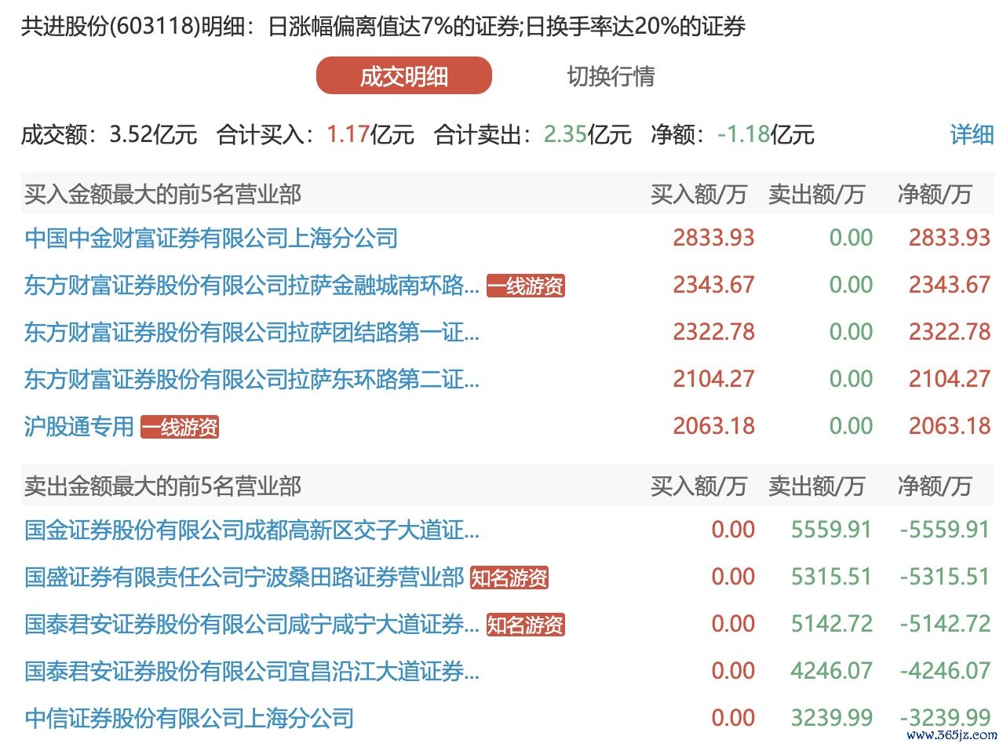Screen dimensions: 1003x747
Task: Click the 净额 -1.18亿元 figure
Action: (733, 135)
